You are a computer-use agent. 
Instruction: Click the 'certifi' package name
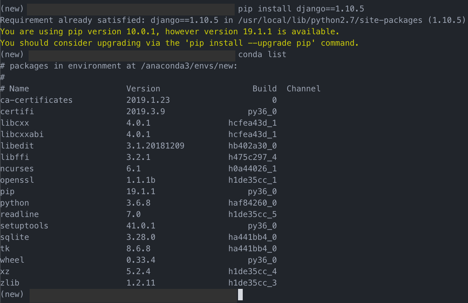[x=17, y=112]
